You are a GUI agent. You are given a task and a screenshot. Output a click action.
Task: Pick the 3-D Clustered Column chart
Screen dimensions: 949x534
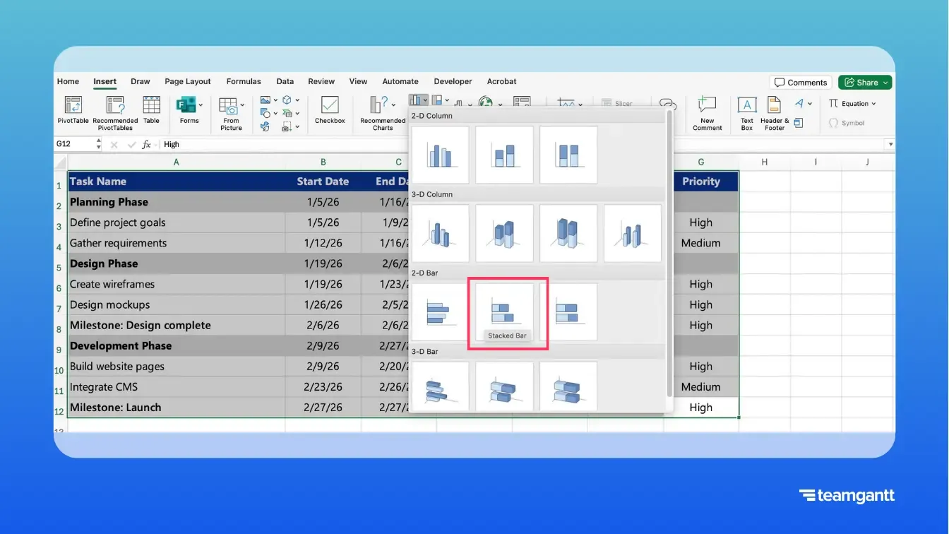[x=440, y=234]
